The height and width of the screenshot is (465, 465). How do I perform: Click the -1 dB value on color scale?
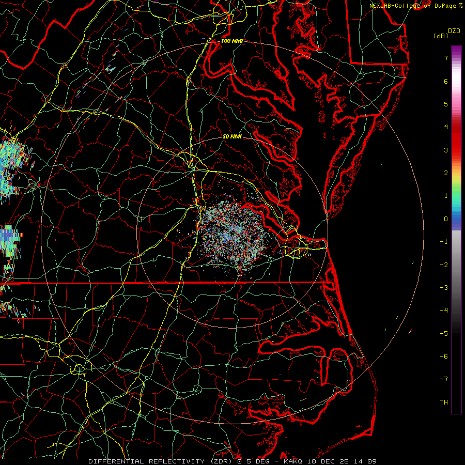(x=444, y=242)
